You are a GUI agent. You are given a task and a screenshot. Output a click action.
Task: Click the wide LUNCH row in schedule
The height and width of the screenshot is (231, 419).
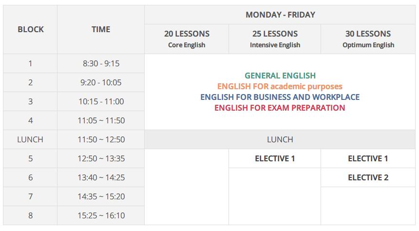tap(280, 139)
